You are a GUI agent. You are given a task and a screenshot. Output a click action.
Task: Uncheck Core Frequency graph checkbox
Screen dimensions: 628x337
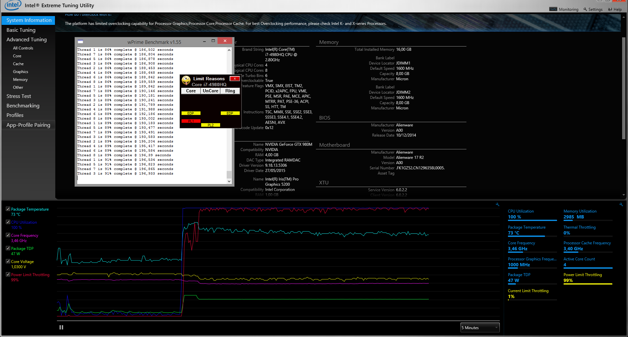click(x=8, y=235)
